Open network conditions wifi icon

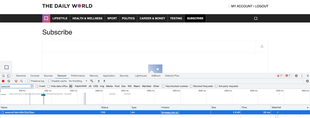91,81
